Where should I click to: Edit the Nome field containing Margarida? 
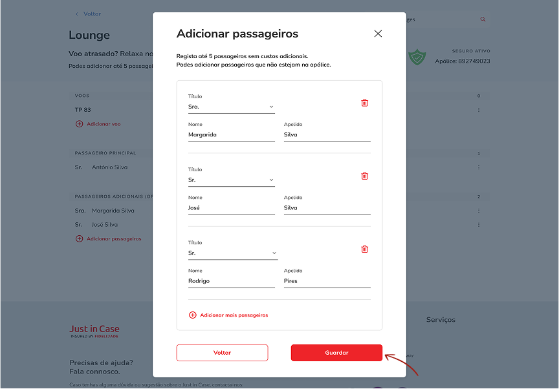(x=231, y=135)
